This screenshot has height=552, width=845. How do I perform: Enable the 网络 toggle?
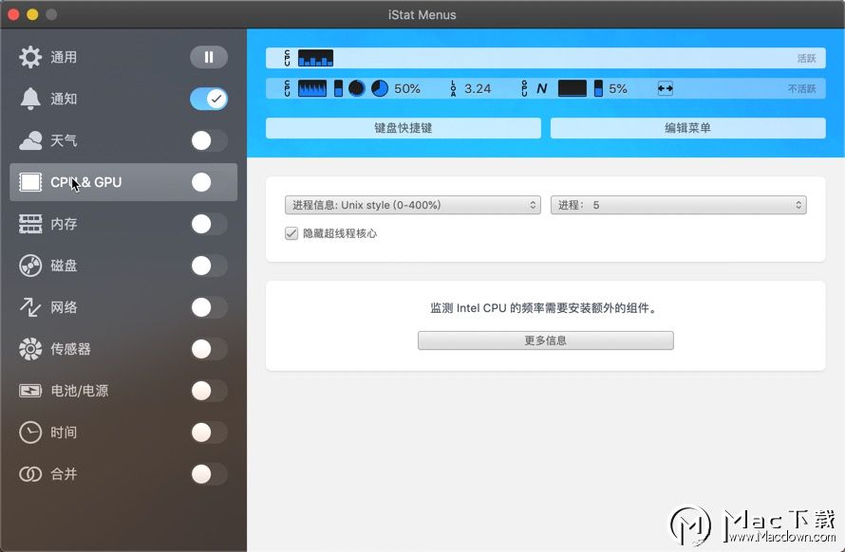coord(209,307)
